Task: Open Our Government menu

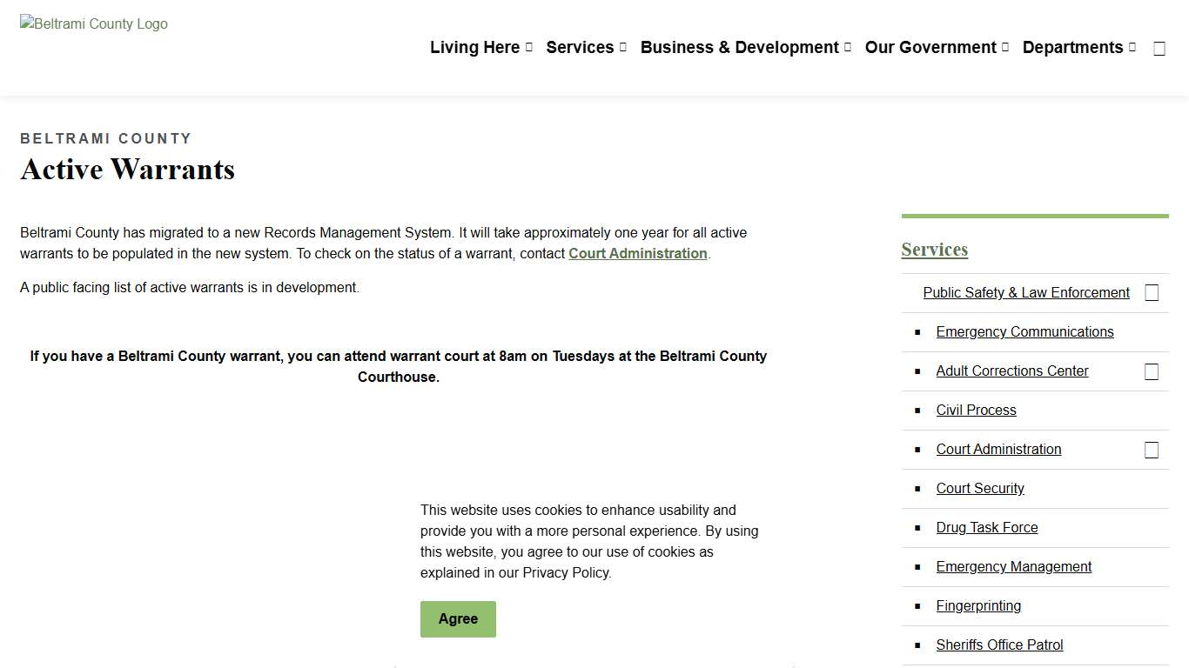Action: [937, 48]
